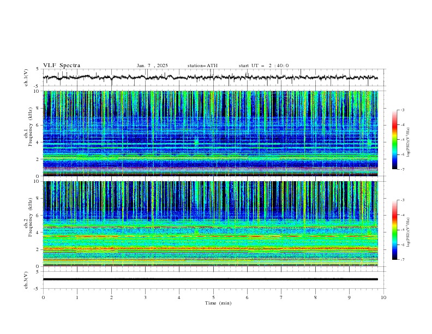Click time axis tick label '8'

(x=315, y=297)
